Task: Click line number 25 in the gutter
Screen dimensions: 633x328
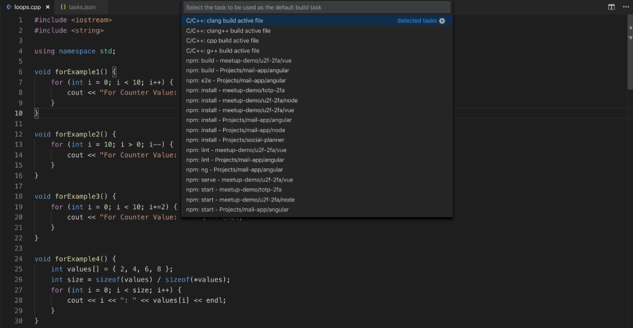Action: (19, 269)
